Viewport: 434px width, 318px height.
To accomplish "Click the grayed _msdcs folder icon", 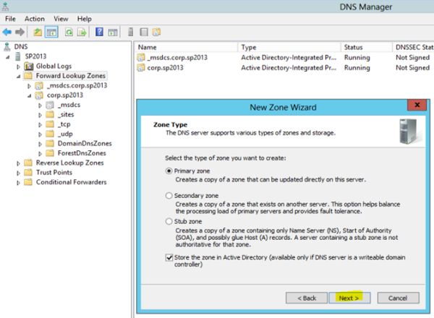I will coord(50,105).
